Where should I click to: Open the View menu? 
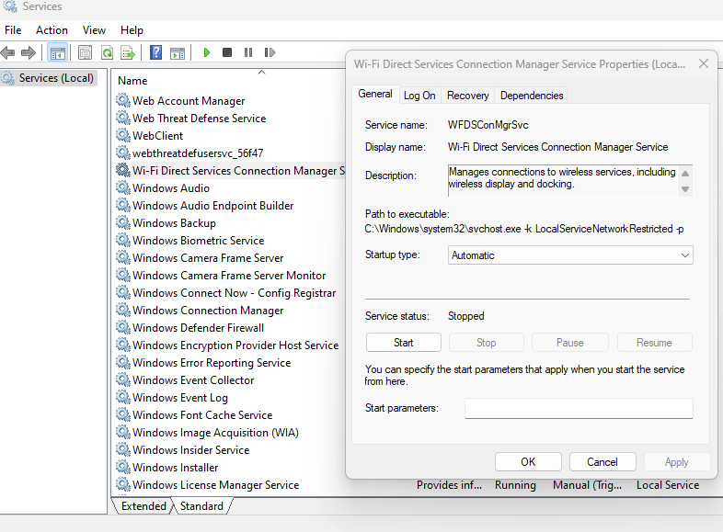click(94, 30)
